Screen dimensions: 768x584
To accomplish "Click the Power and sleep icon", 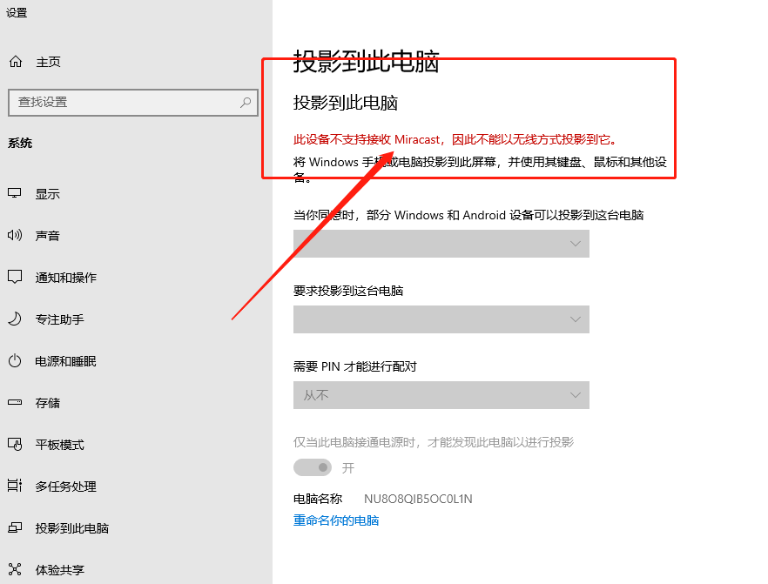I will (15, 361).
